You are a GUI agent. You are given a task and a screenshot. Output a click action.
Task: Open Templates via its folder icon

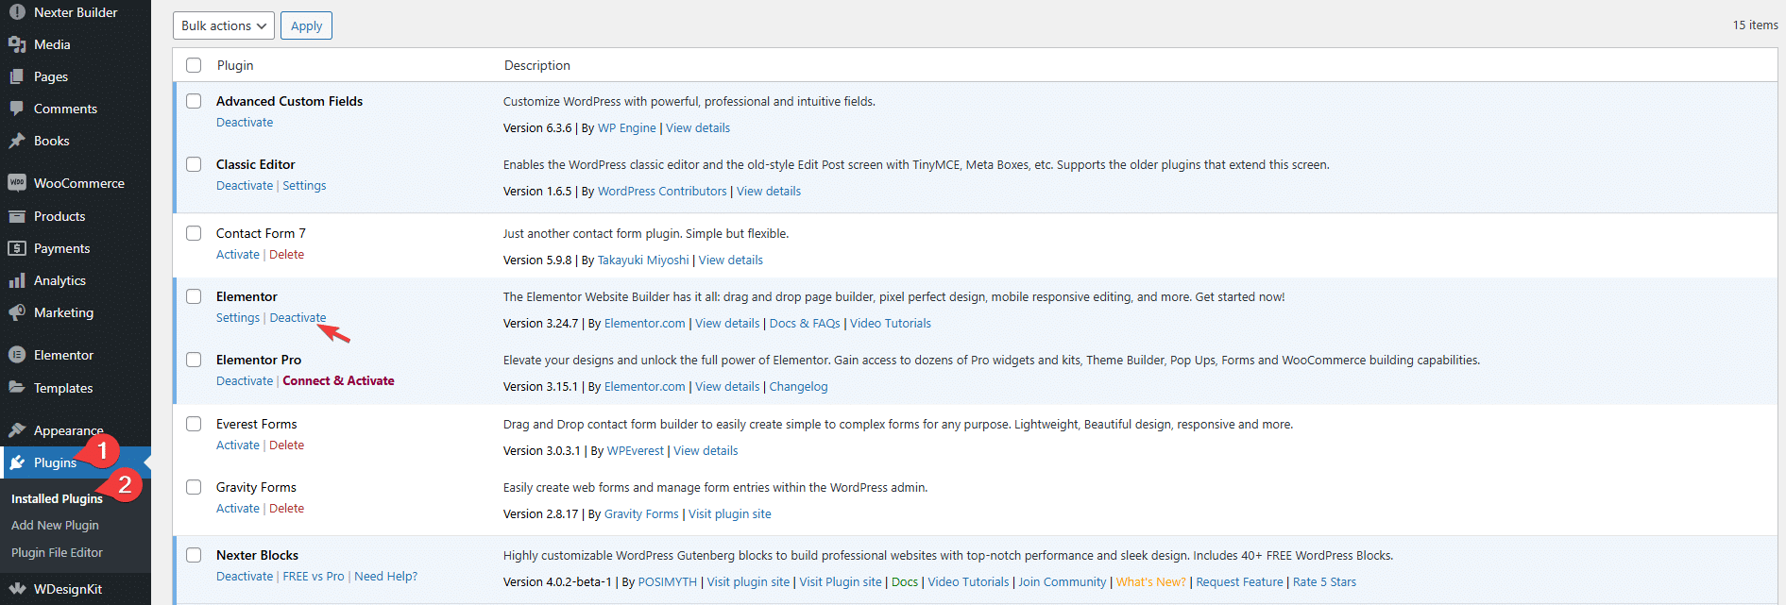coord(17,387)
